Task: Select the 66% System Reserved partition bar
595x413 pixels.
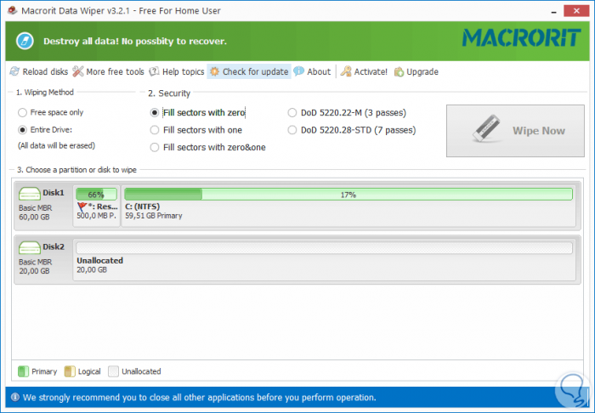Action: tap(96, 195)
